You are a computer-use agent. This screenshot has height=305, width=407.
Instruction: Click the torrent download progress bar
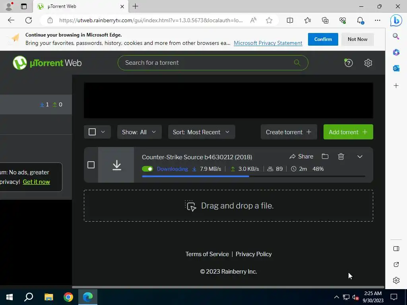[254, 176]
